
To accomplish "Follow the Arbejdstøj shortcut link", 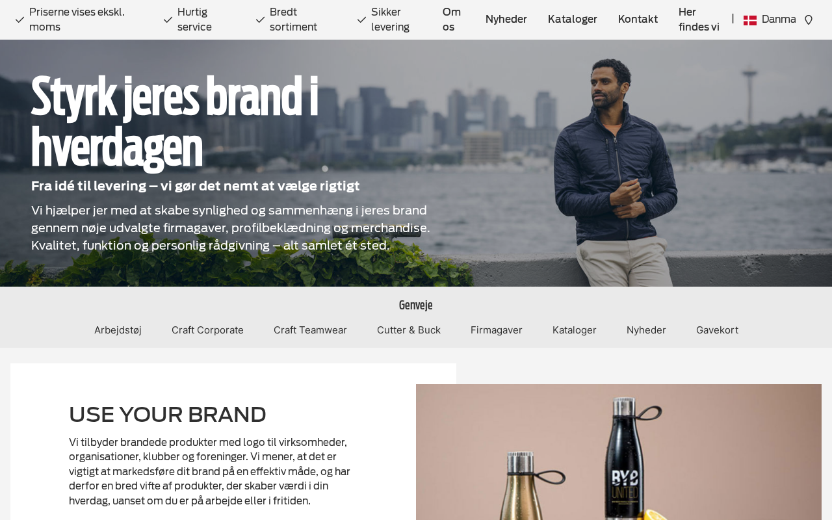I will click(x=118, y=330).
